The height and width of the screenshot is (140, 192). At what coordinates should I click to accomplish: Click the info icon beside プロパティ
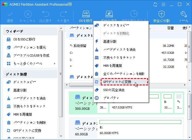97,98
